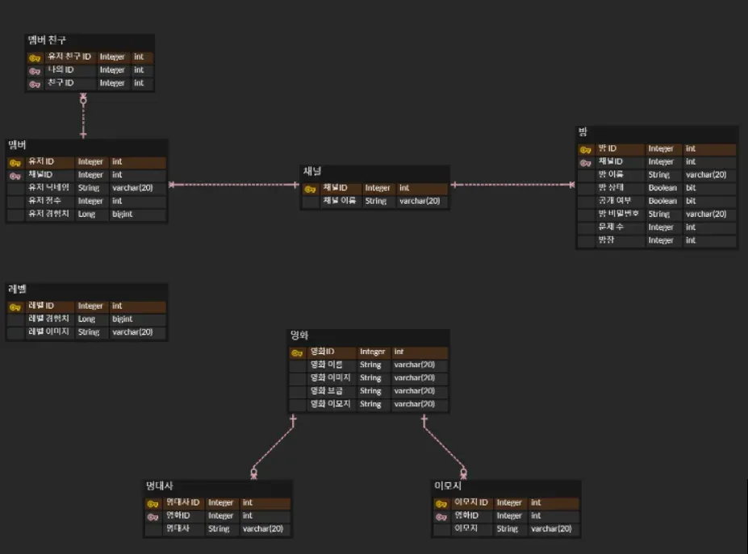
Task: Select the 문제 수 column name
Action: pos(611,227)
